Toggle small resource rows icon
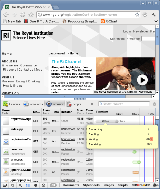 click(x=28, y=185)
